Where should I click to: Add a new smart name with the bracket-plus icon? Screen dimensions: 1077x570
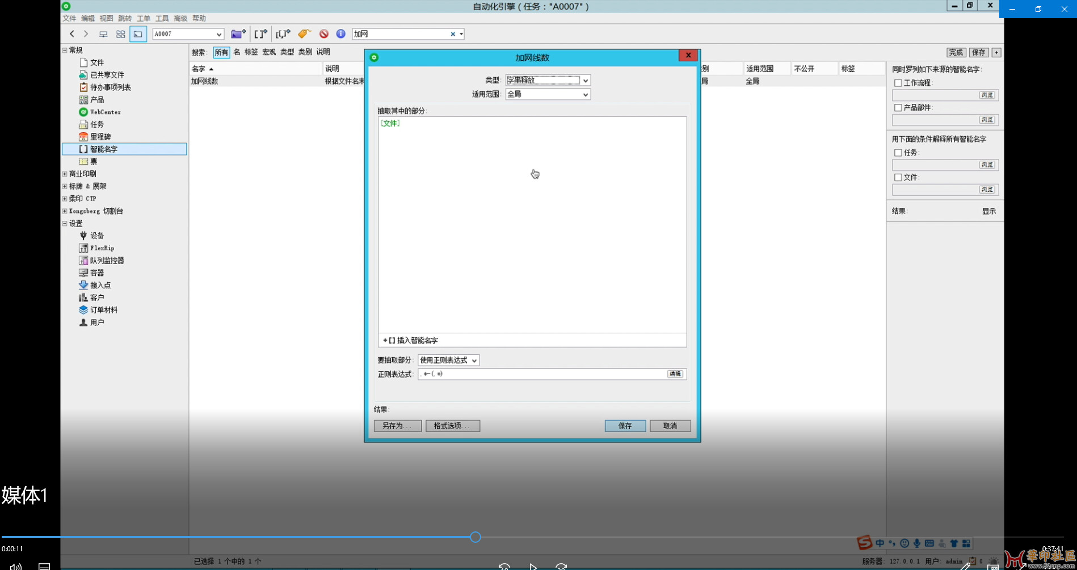260,34
